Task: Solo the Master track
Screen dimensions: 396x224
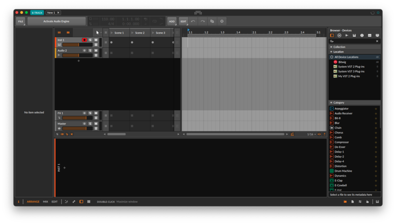Action: tap(90, 124)
